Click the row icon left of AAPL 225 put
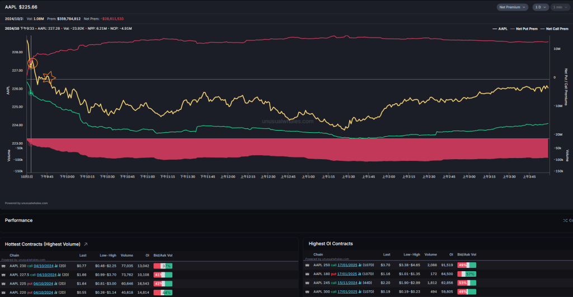 coord(4,284)
